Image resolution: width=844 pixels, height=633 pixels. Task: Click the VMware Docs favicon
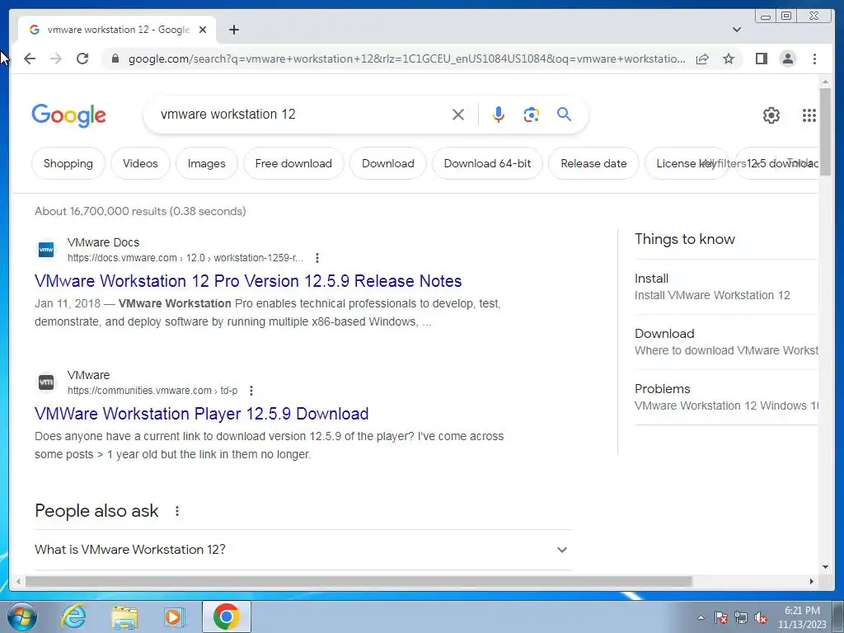(x=46, y=250)
